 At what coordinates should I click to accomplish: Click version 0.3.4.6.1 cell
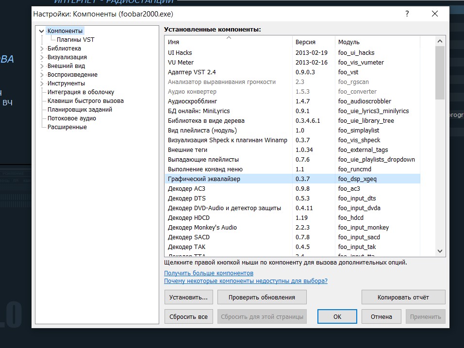308,121
